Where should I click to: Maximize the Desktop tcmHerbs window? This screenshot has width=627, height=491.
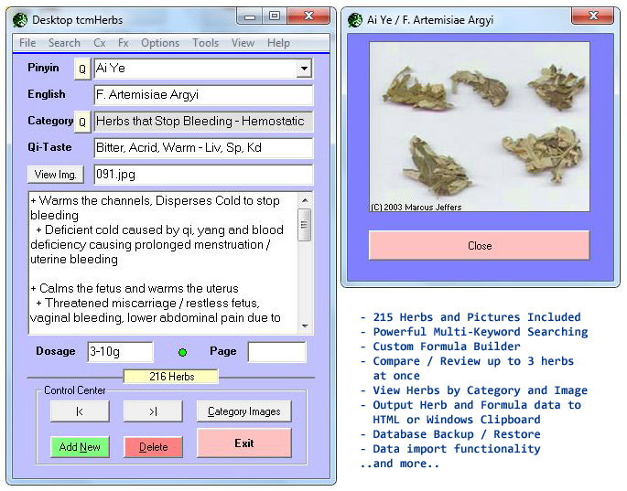click(x=275, y=16)
